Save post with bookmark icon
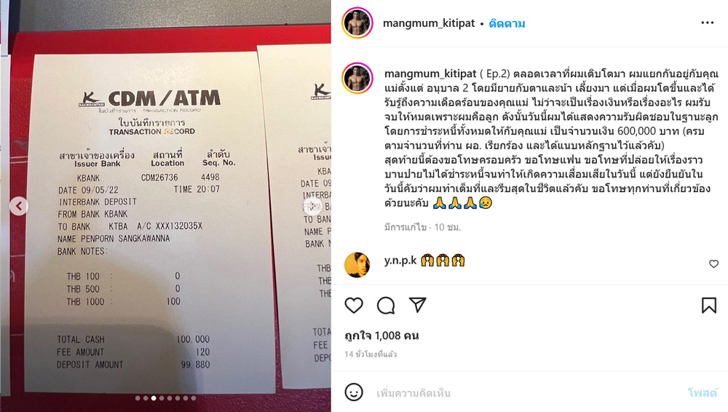Screen dimensions: 728x412 click(708, 305)
